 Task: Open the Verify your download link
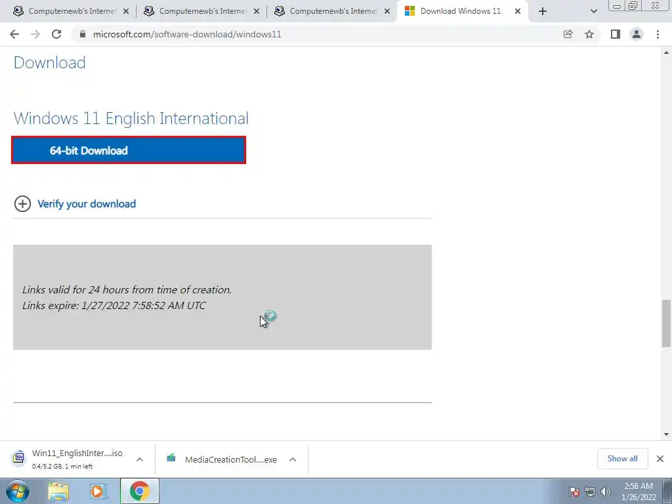(87, 204)
